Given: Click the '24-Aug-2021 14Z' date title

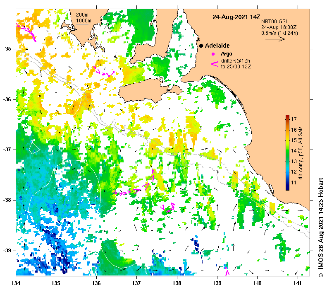Looking at the screenshot, I should 236,17.
